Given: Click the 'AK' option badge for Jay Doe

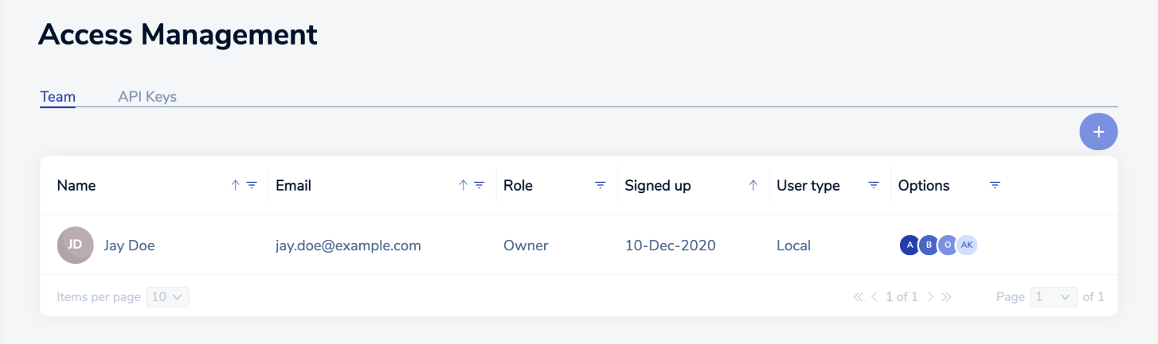Looking at the screenshot, I should point(967,245).
